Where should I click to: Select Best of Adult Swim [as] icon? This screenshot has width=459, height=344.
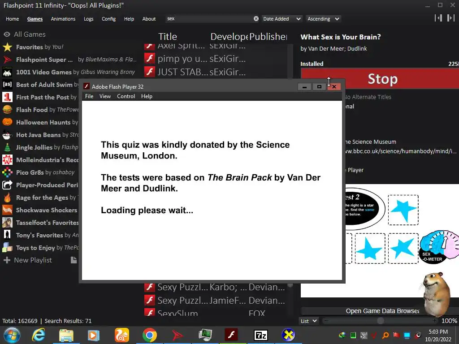[7, 85]
